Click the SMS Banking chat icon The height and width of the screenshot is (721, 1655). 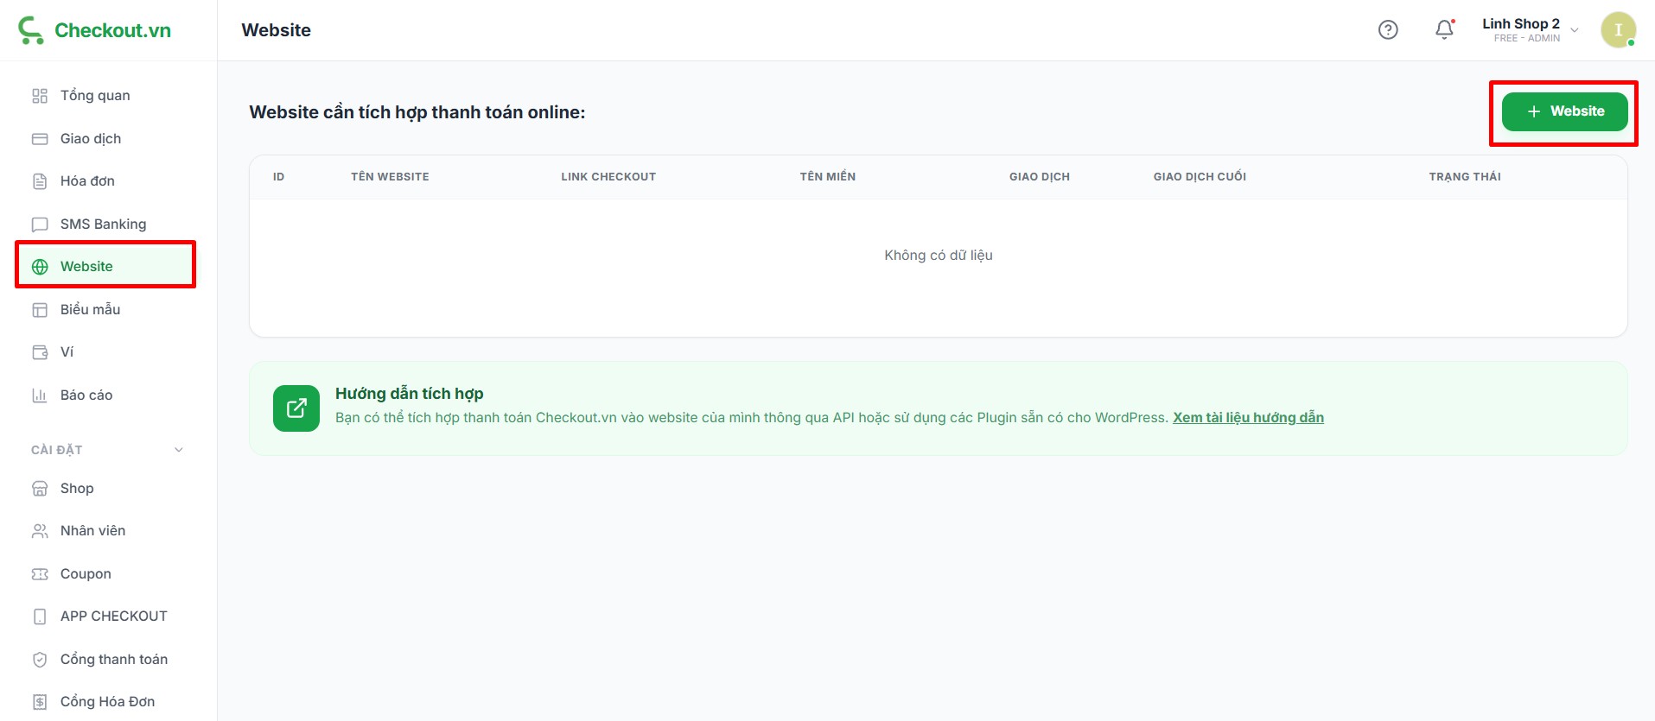[40, 225]
